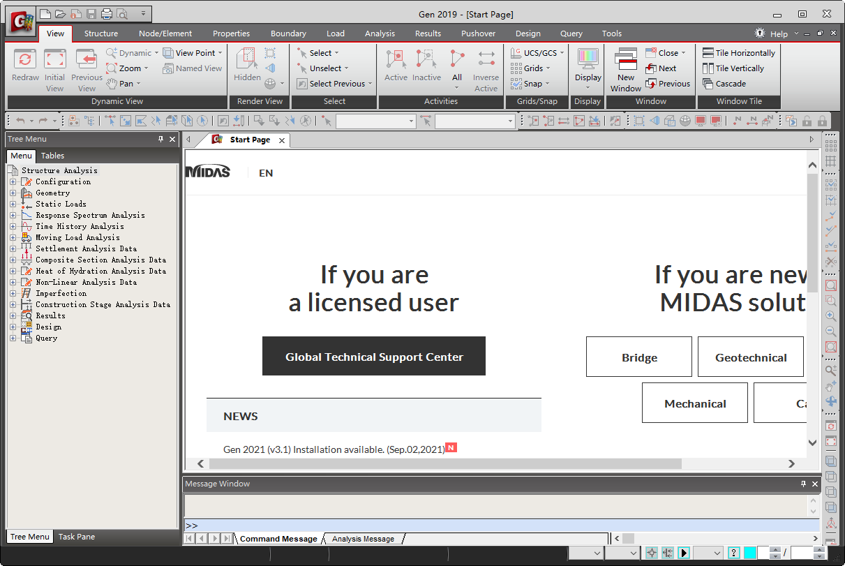Viewport: 845px width, 566px height.
Task: Click Tile Horizontally
Action: click(739, 53)
